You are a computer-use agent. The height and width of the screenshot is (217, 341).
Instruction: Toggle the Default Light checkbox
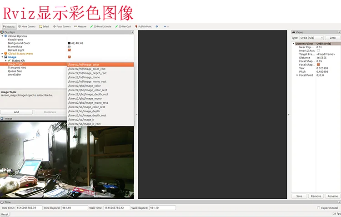click(x=70, y=50)
